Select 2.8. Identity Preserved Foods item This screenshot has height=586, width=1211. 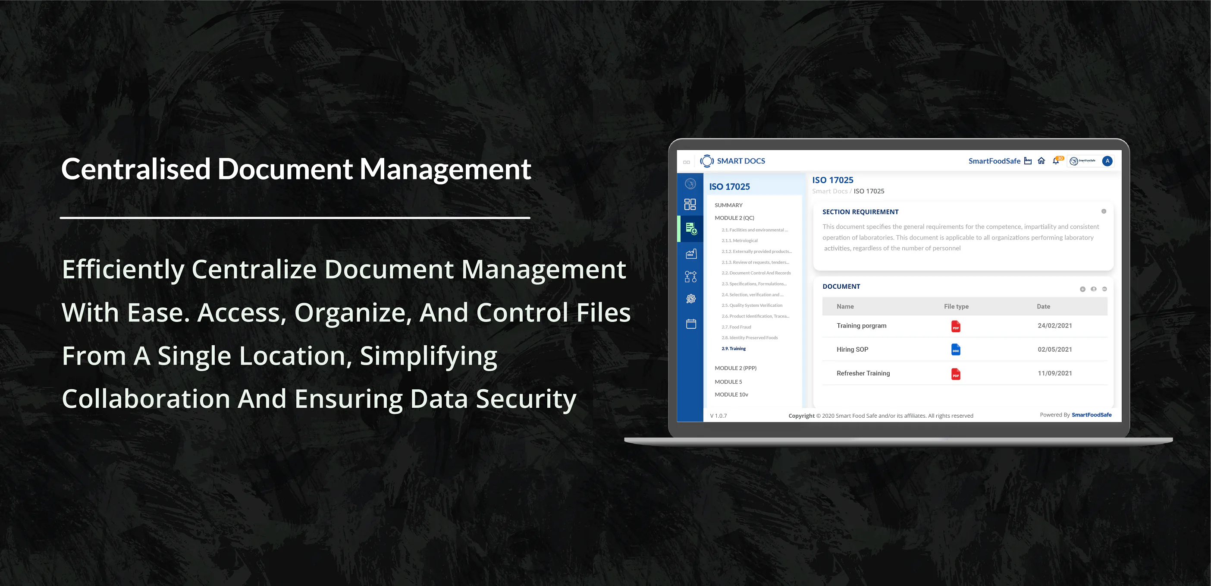[x=750, y=338]
